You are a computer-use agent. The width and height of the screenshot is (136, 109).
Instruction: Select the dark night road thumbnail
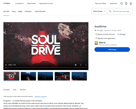[x=45, y=76]
